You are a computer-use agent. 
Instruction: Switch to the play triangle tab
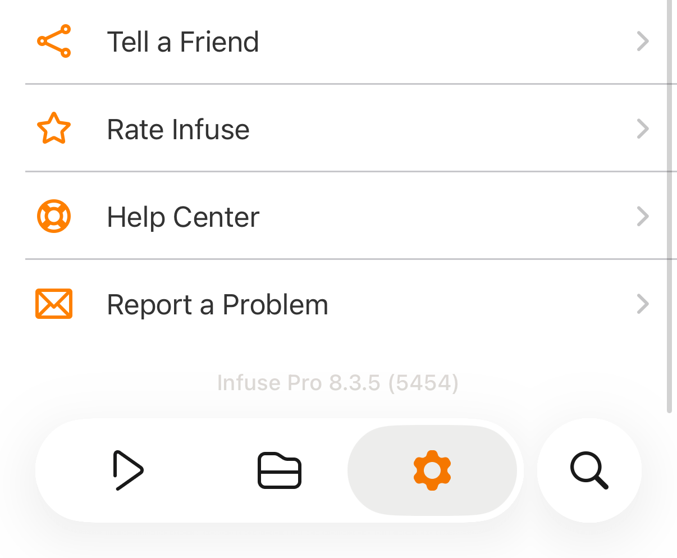tap(128, 470)
